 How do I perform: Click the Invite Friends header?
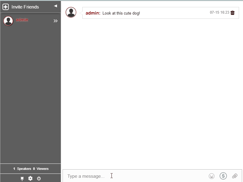click(x=25, y=7)
